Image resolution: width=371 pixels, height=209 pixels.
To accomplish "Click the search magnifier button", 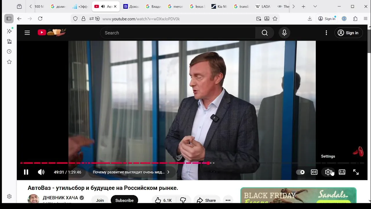I will click(x=265, y=33).
